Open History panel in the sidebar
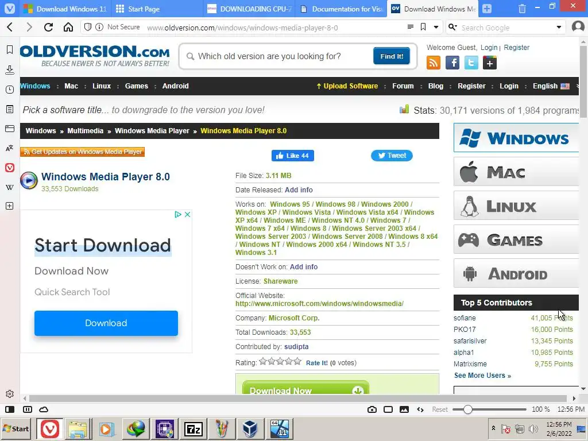Screen dimensions: 588x441 click(x=10, y=90)
